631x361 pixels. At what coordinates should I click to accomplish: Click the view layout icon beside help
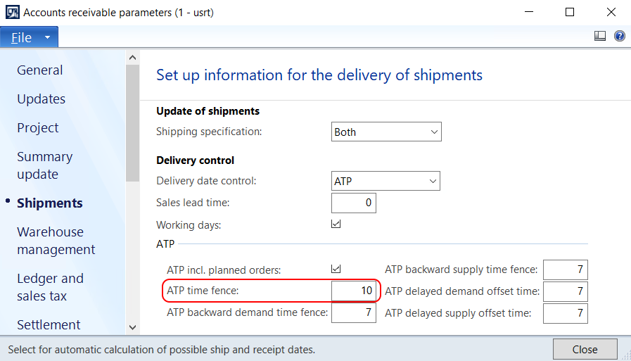point(600,36)
